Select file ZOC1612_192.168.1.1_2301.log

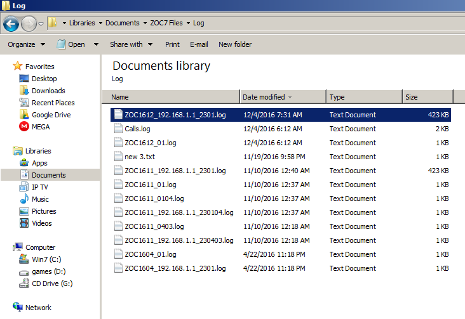[x=281, y=115]
